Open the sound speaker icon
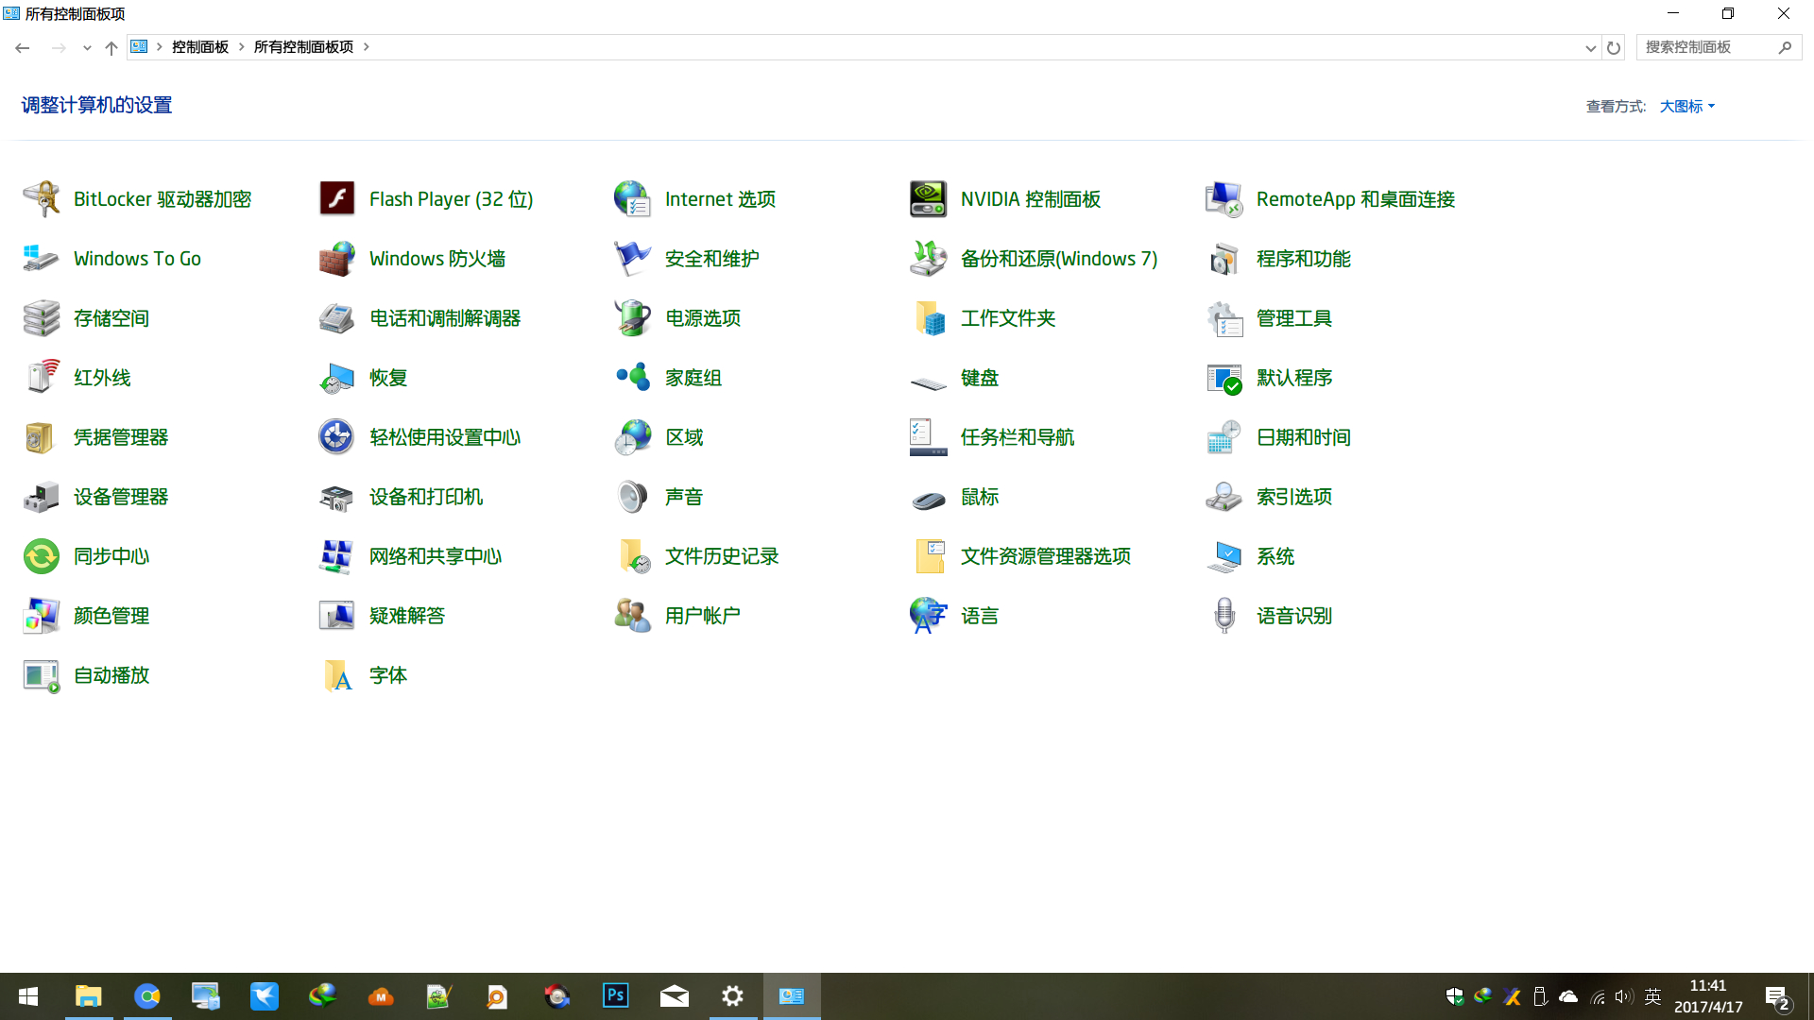The image size is (1814, 1020). (632, 497)
